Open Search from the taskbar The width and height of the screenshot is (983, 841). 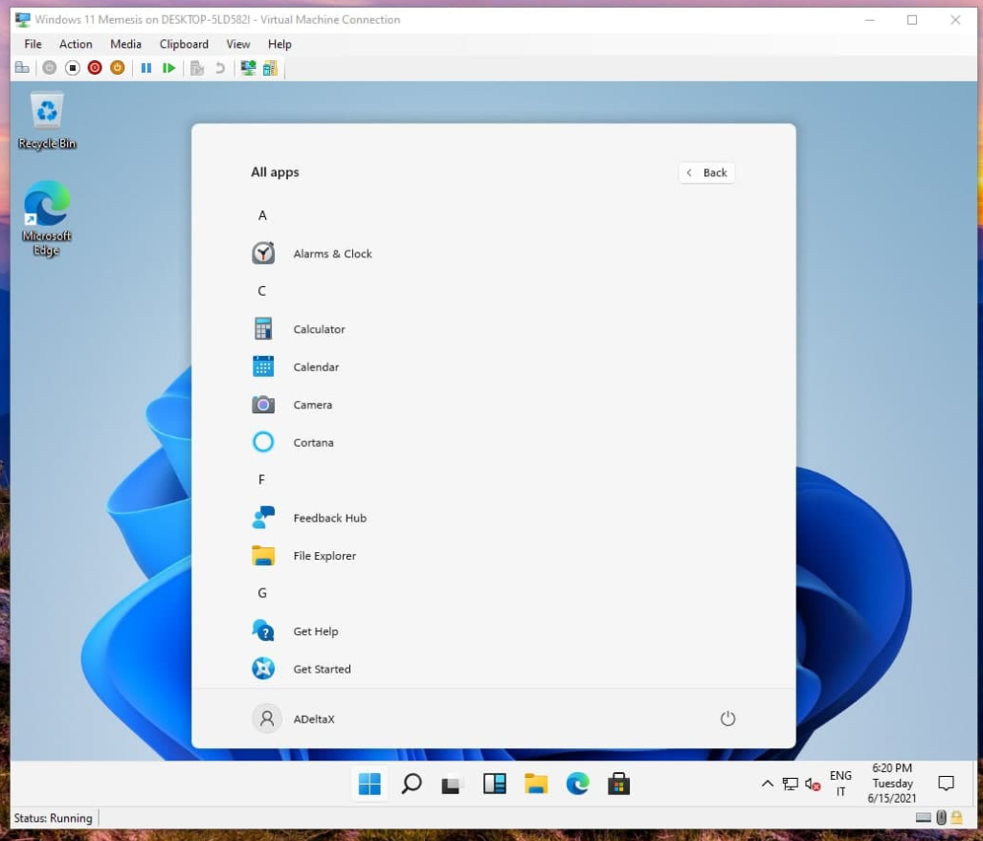point(412,784)
